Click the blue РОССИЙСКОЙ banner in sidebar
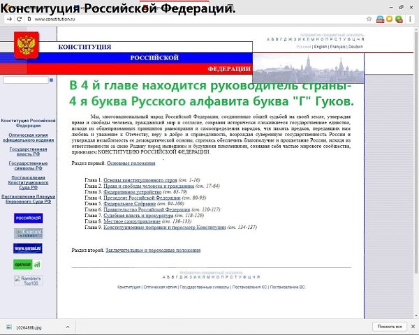 [x=27, y=217]
